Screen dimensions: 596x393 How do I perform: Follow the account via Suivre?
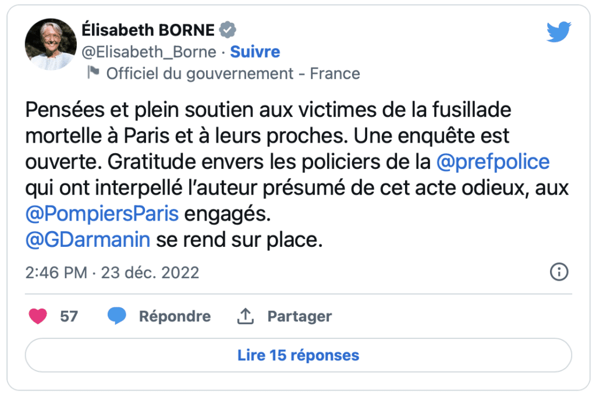(x=255, y=52)
